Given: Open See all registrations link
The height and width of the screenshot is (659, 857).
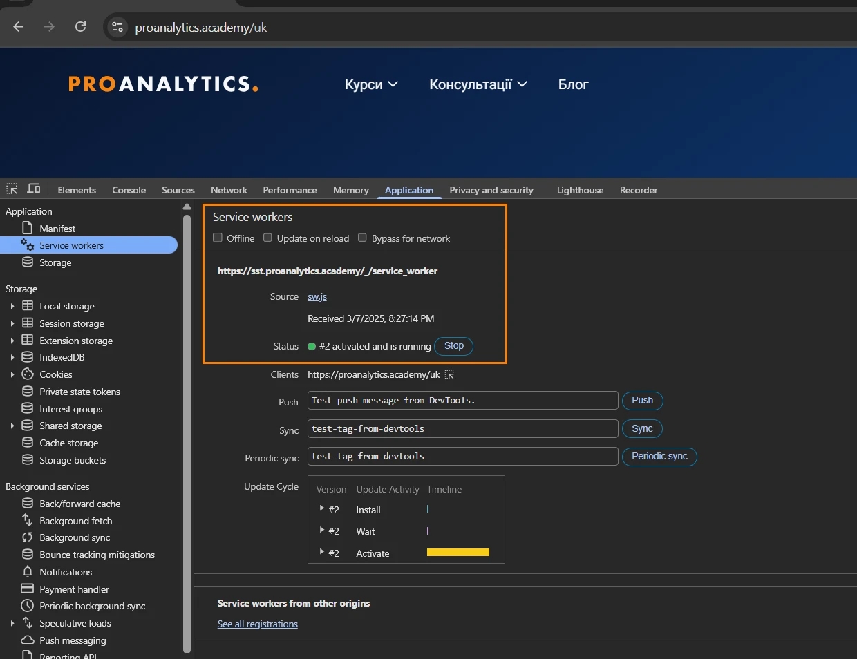Looking at the screenshot, I should (258, 624).
